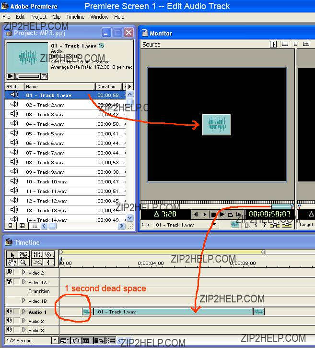
Task: Click the Project list down scroll arrow
Action: point(129,218)
